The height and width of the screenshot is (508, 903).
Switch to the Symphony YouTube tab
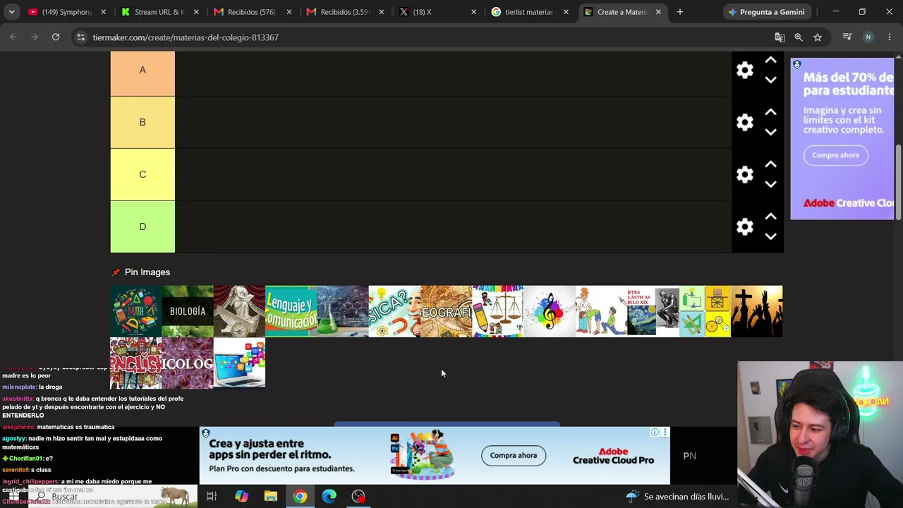pyautogui.click(x=67, y=12)
